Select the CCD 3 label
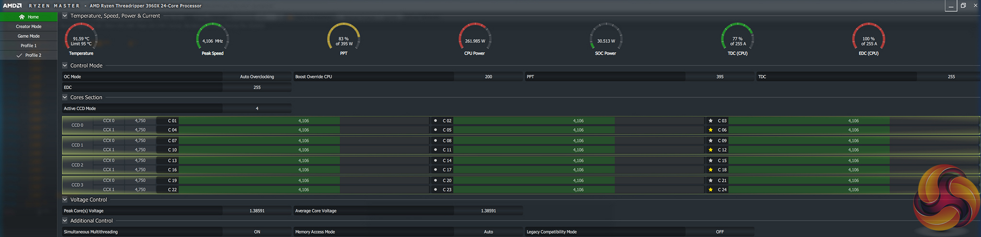Viewport: 981px width, 237px height. [77, 185]
